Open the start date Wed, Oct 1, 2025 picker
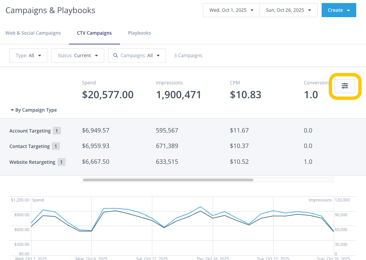 [231, 10]
